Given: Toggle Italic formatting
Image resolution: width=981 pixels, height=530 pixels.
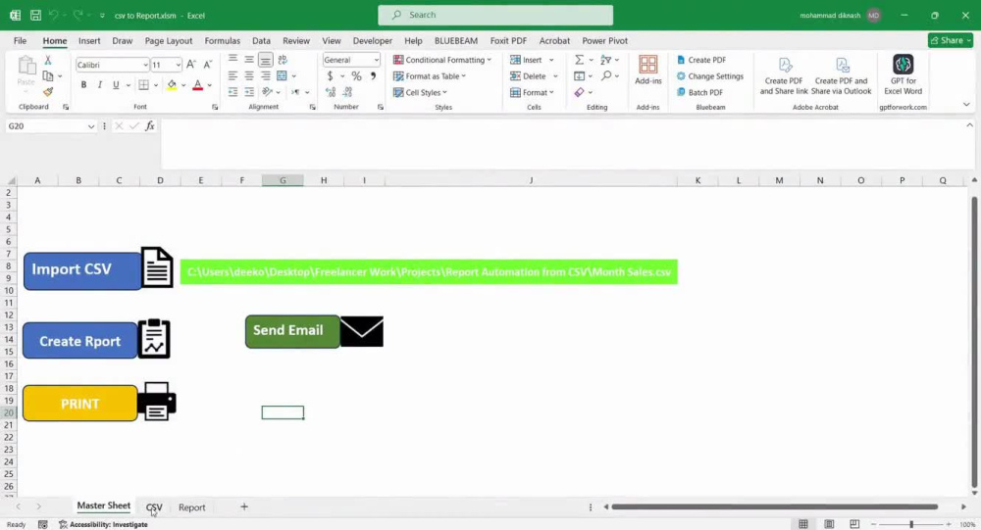Looking at the screenshot, I should click(x=99, y=85).
